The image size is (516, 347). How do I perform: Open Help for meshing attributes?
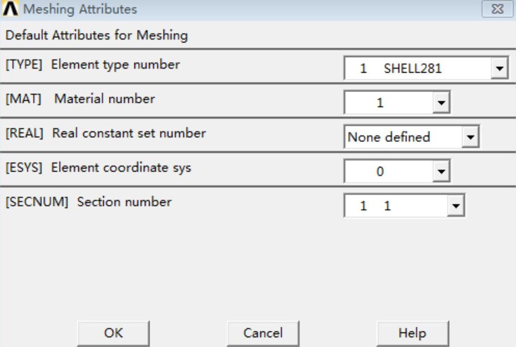pos(412,333)
